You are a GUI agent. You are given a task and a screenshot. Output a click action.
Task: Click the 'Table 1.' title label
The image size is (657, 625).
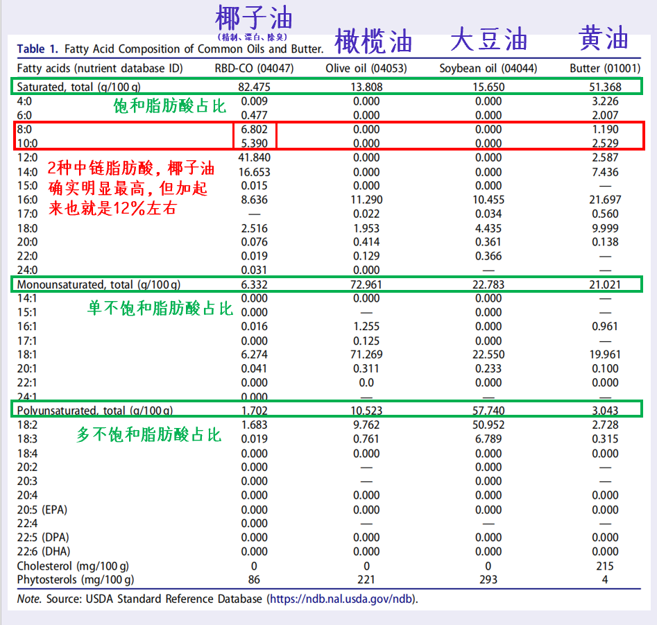[x=37, y=49]
